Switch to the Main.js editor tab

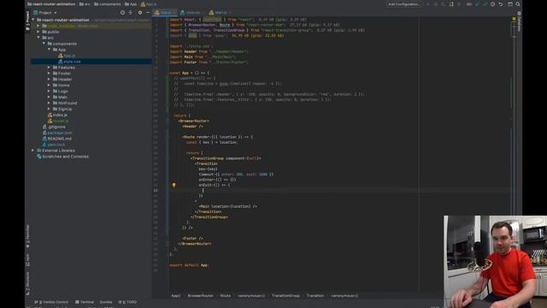[x=221, y=13]
